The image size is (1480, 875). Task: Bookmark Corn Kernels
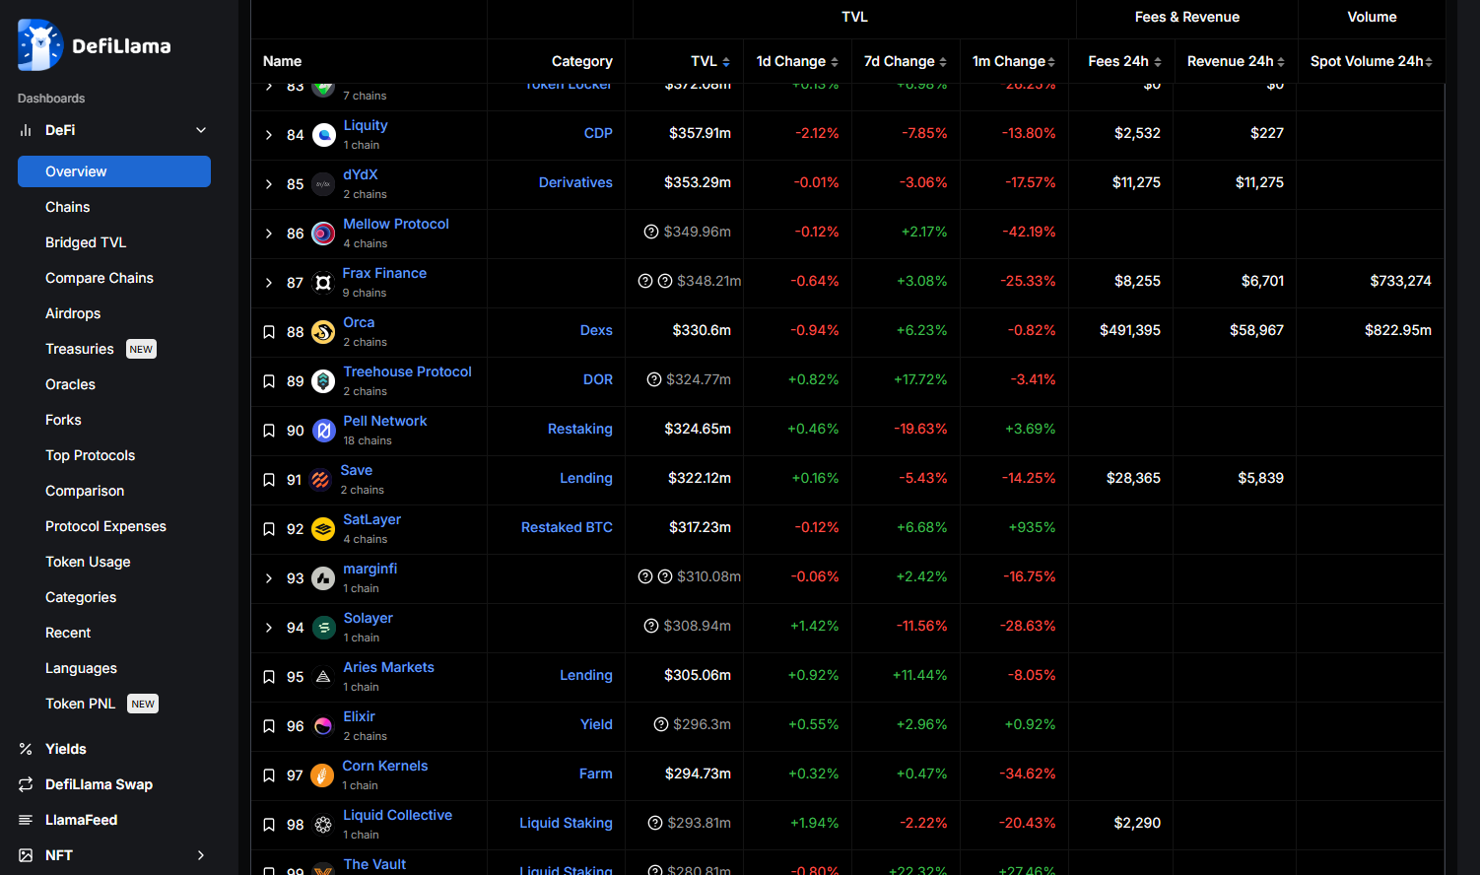point(269,775)
